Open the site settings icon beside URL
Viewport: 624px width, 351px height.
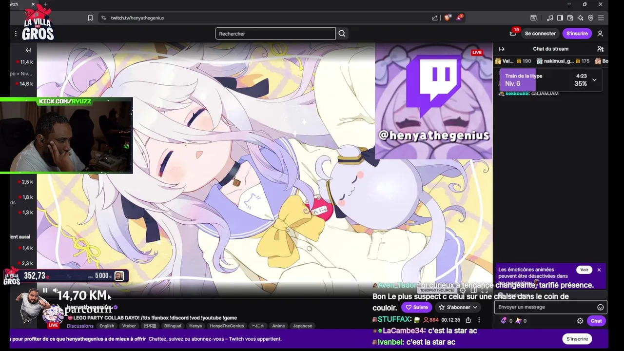103,18
